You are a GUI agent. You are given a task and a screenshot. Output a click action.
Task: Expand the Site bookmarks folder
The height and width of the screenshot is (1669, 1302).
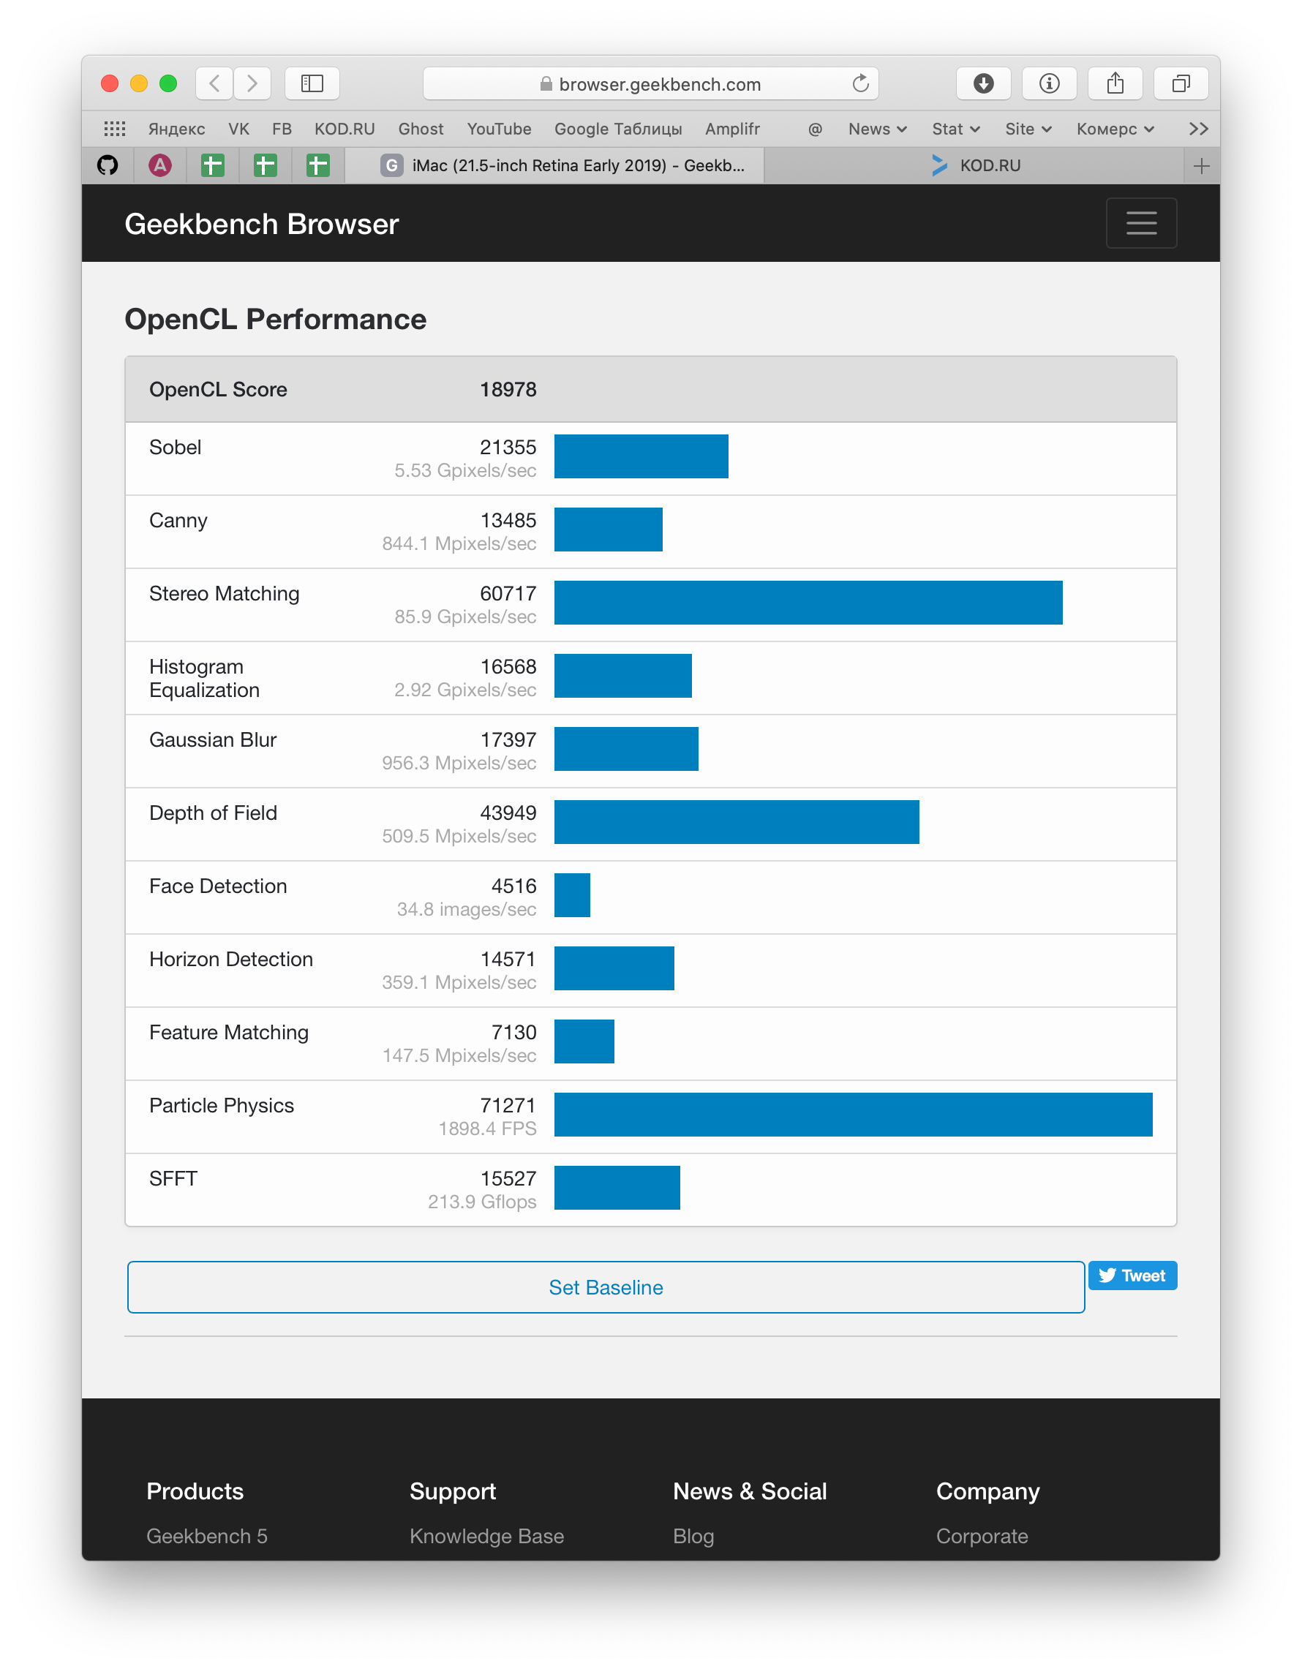point(1028,129)
